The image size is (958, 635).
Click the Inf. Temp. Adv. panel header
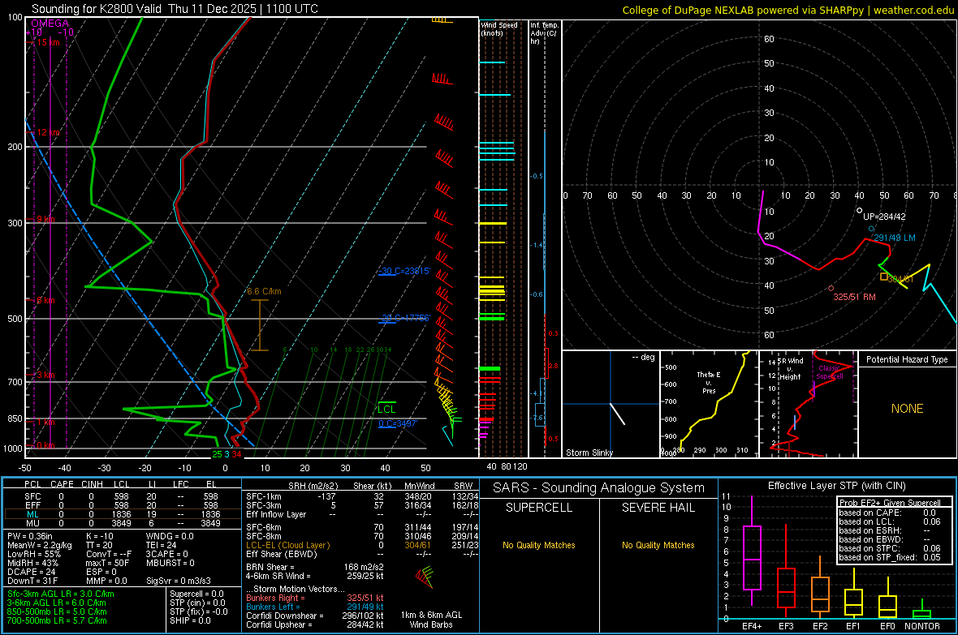[x=544, y=33]
